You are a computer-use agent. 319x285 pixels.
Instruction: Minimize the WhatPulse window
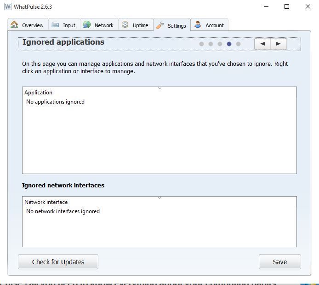[266, 6]
